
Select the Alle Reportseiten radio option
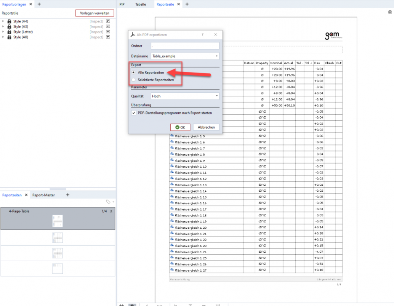134,73
